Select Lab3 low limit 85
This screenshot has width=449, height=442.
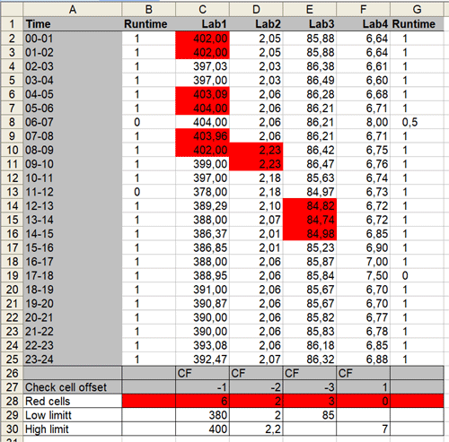[310, 415]
